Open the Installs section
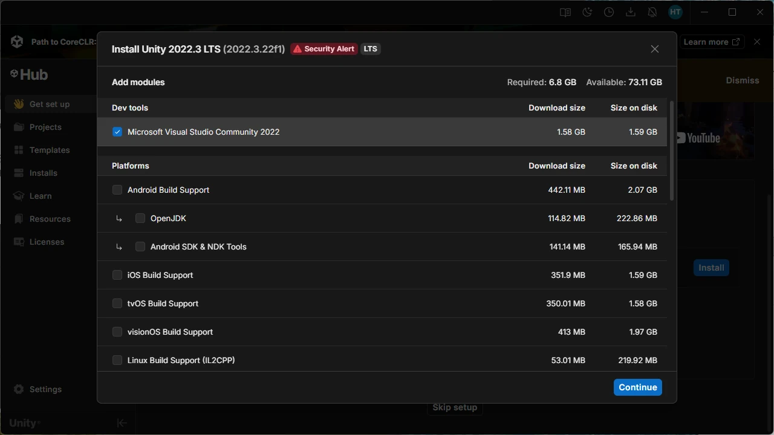This screenshot has height=435, width=774. [x=44, y=173]
